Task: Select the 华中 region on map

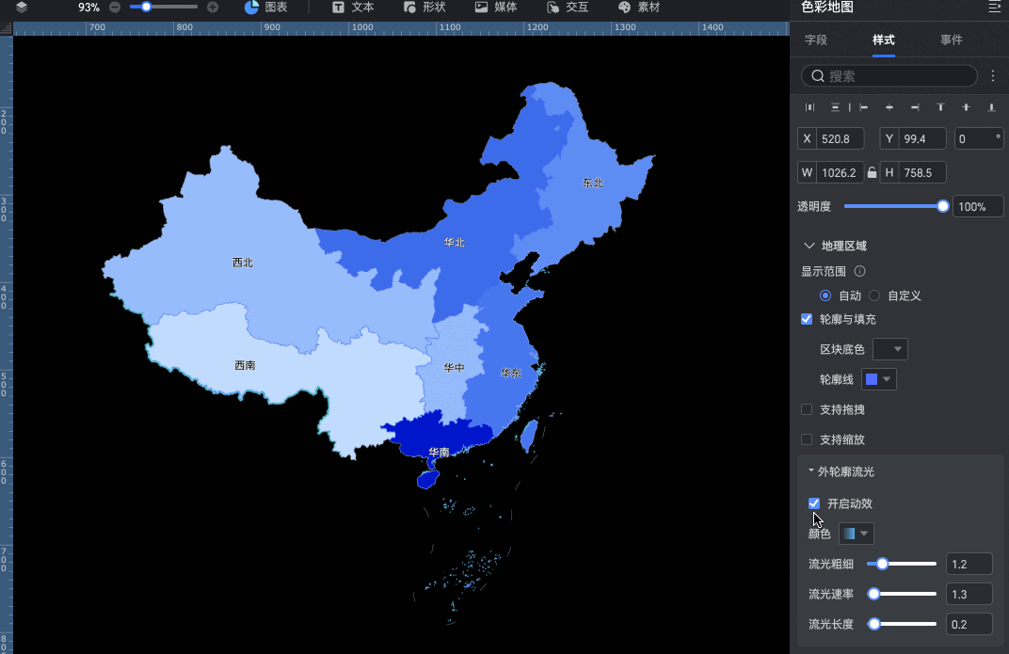Action: coord(454,368)
